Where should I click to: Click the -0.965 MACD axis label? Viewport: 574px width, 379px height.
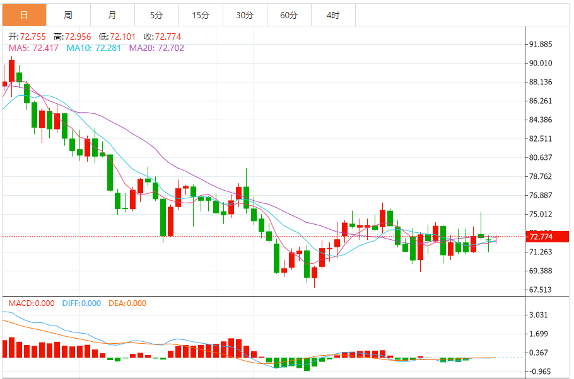(x=540, y=371)
